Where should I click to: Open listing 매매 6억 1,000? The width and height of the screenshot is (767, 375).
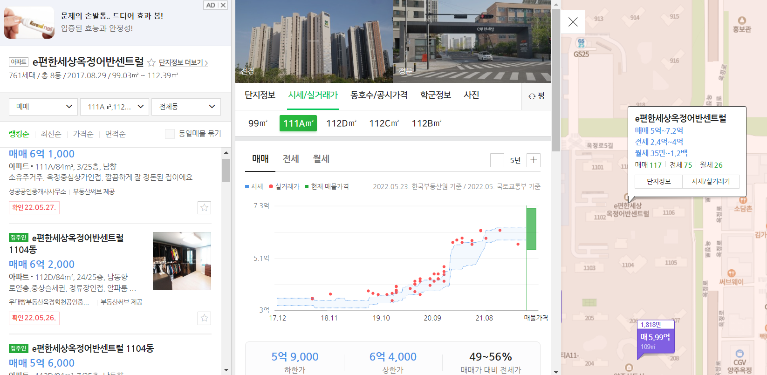click(41, 154)
